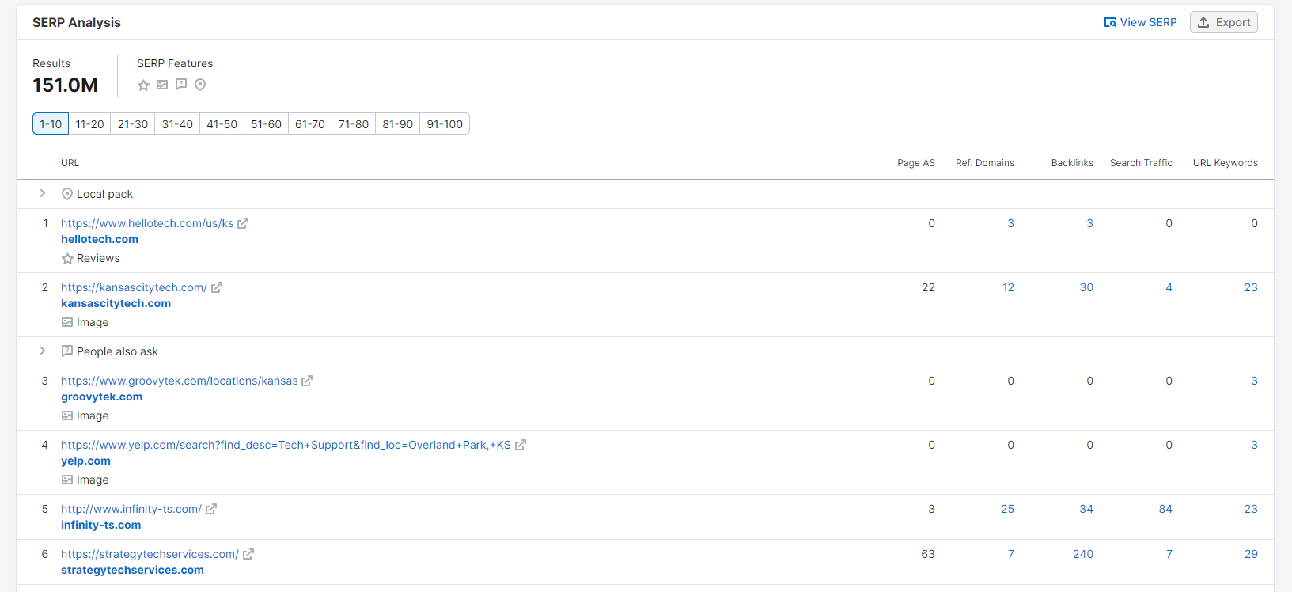This screenshot has width=1292, height=592.
Task: Click the Export button
Action: (x=1224, y=22)
